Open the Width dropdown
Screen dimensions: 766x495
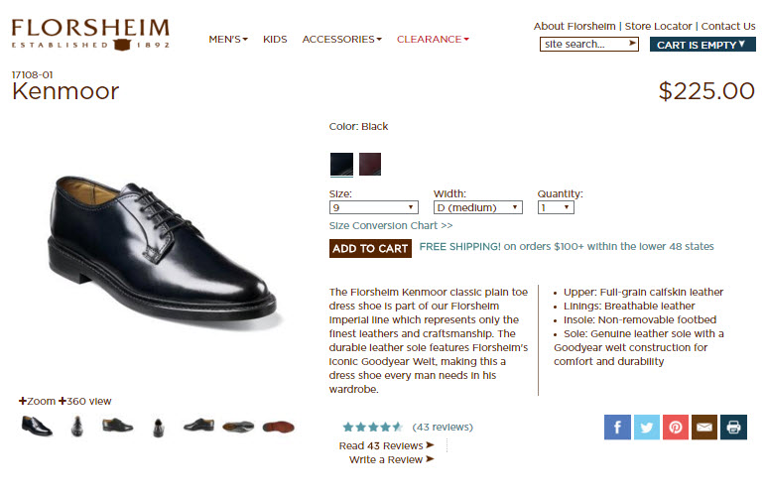(x=477, y=207)
